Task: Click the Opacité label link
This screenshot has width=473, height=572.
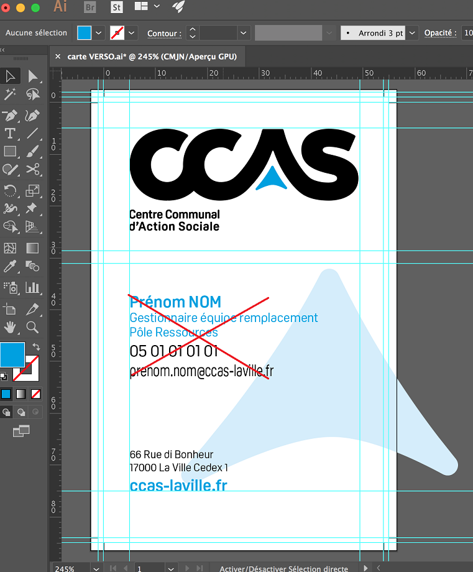Action: (440, 33)
